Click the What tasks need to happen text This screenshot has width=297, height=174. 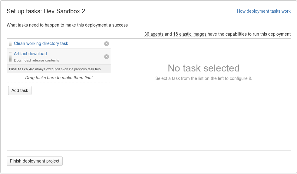point(67,25)
